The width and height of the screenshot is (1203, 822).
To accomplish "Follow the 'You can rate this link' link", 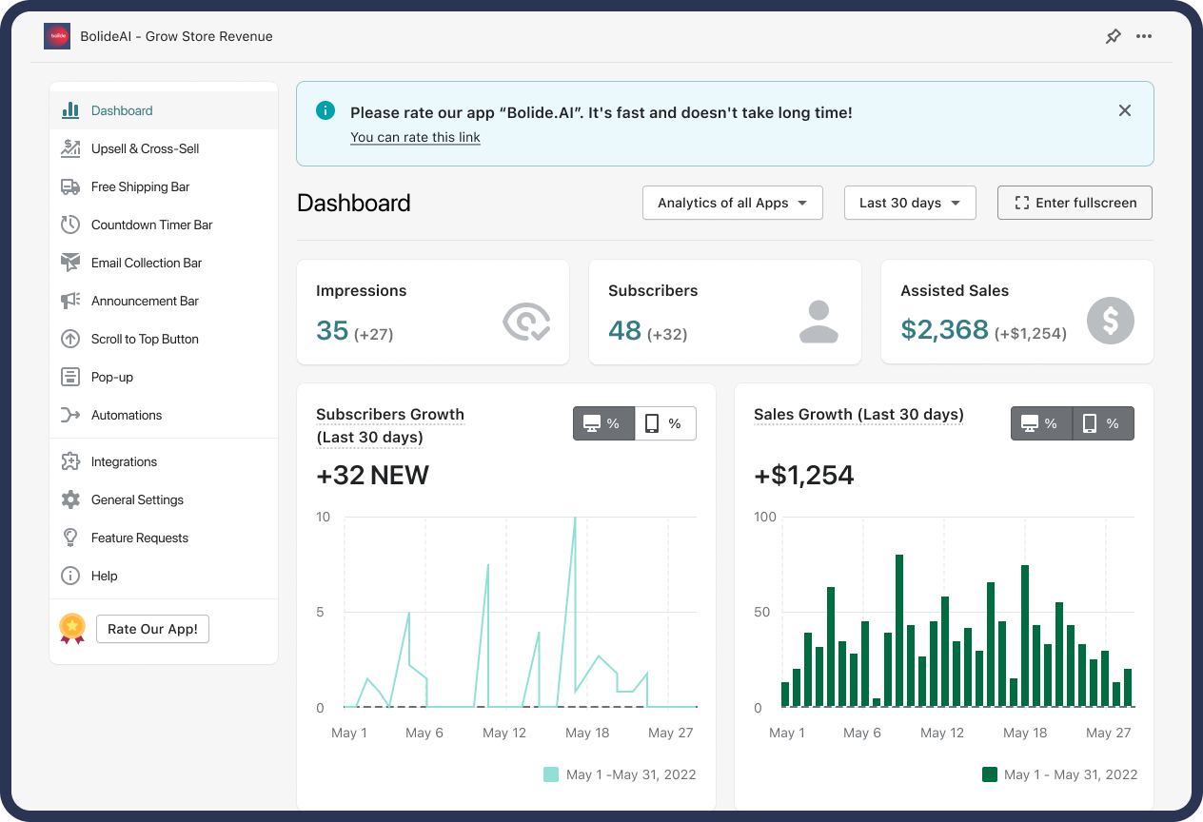I will [415, 137].
